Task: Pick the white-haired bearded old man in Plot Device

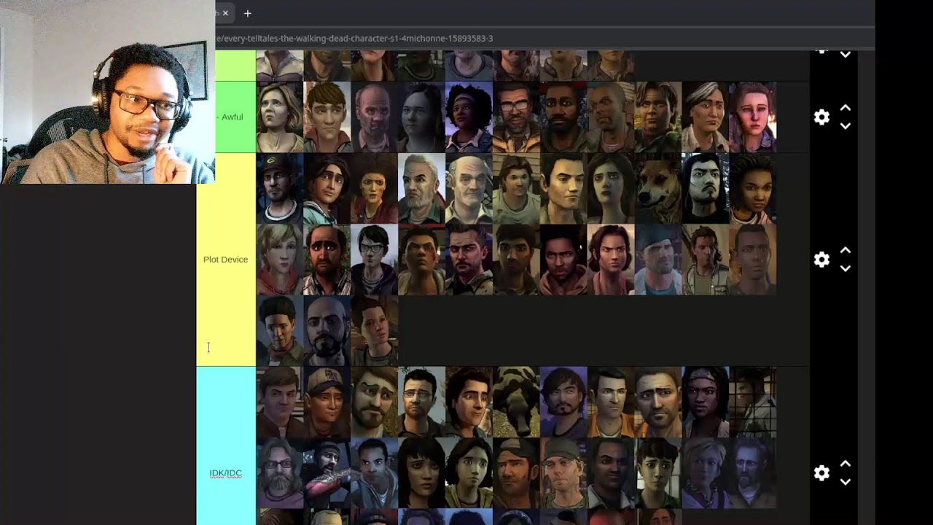Action: tap(422, 189)
